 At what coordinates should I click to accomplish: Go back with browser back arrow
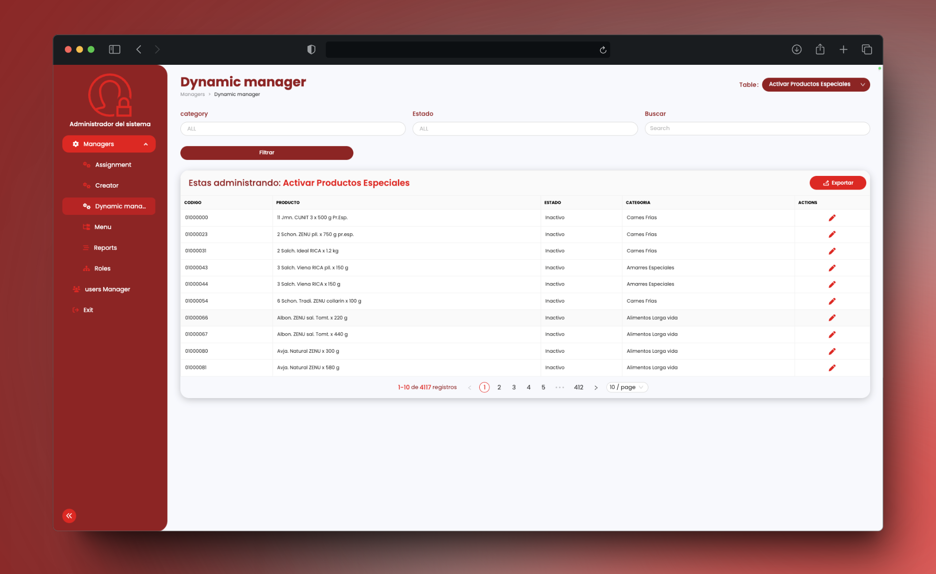pos(139,49)
